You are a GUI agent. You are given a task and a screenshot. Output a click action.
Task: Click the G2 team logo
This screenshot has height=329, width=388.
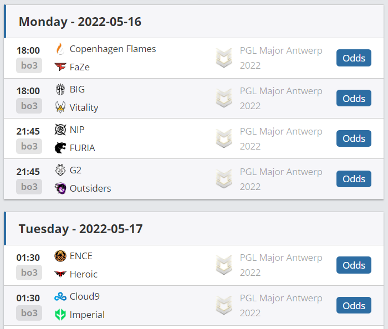pyautogui.click(x=60, y=170)
